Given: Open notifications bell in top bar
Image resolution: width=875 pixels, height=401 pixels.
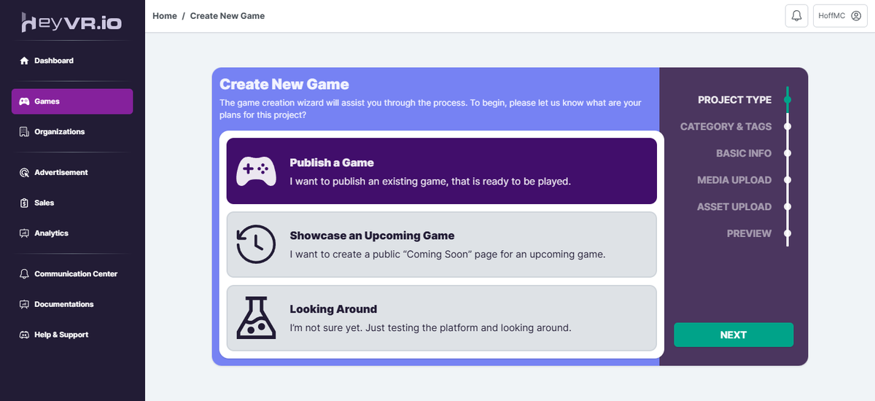Looking at the screenshot, I should point(797,15).
